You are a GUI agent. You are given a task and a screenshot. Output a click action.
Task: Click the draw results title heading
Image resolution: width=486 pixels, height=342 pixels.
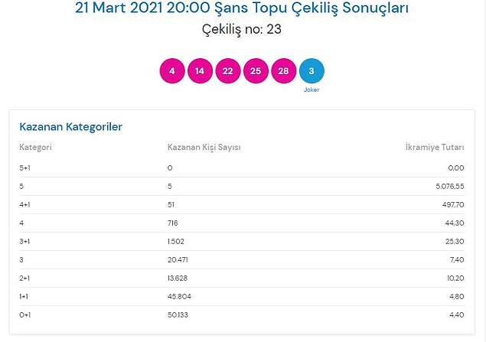(242, 8)
